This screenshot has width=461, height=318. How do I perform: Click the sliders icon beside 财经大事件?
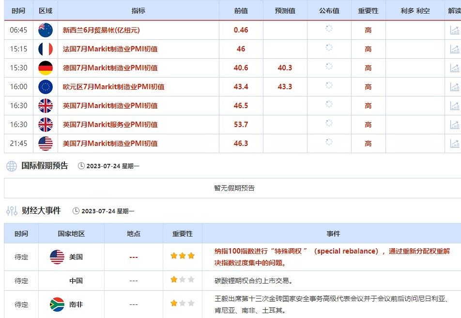tap(12, 211)
